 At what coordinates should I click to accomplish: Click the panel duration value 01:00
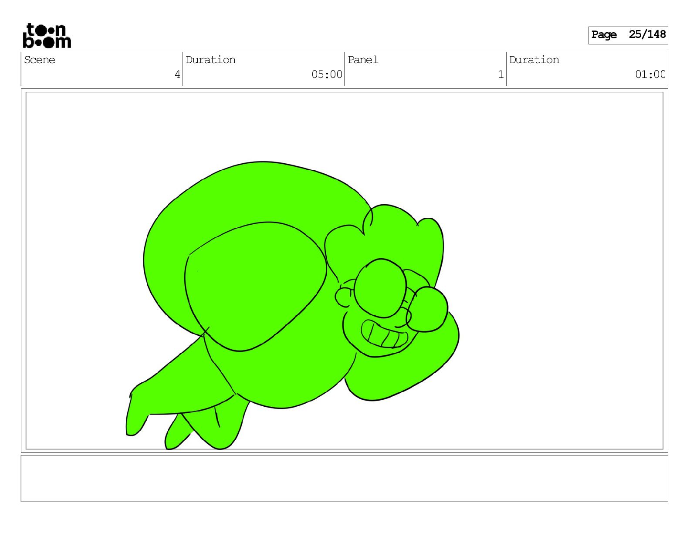coord(650,74)
